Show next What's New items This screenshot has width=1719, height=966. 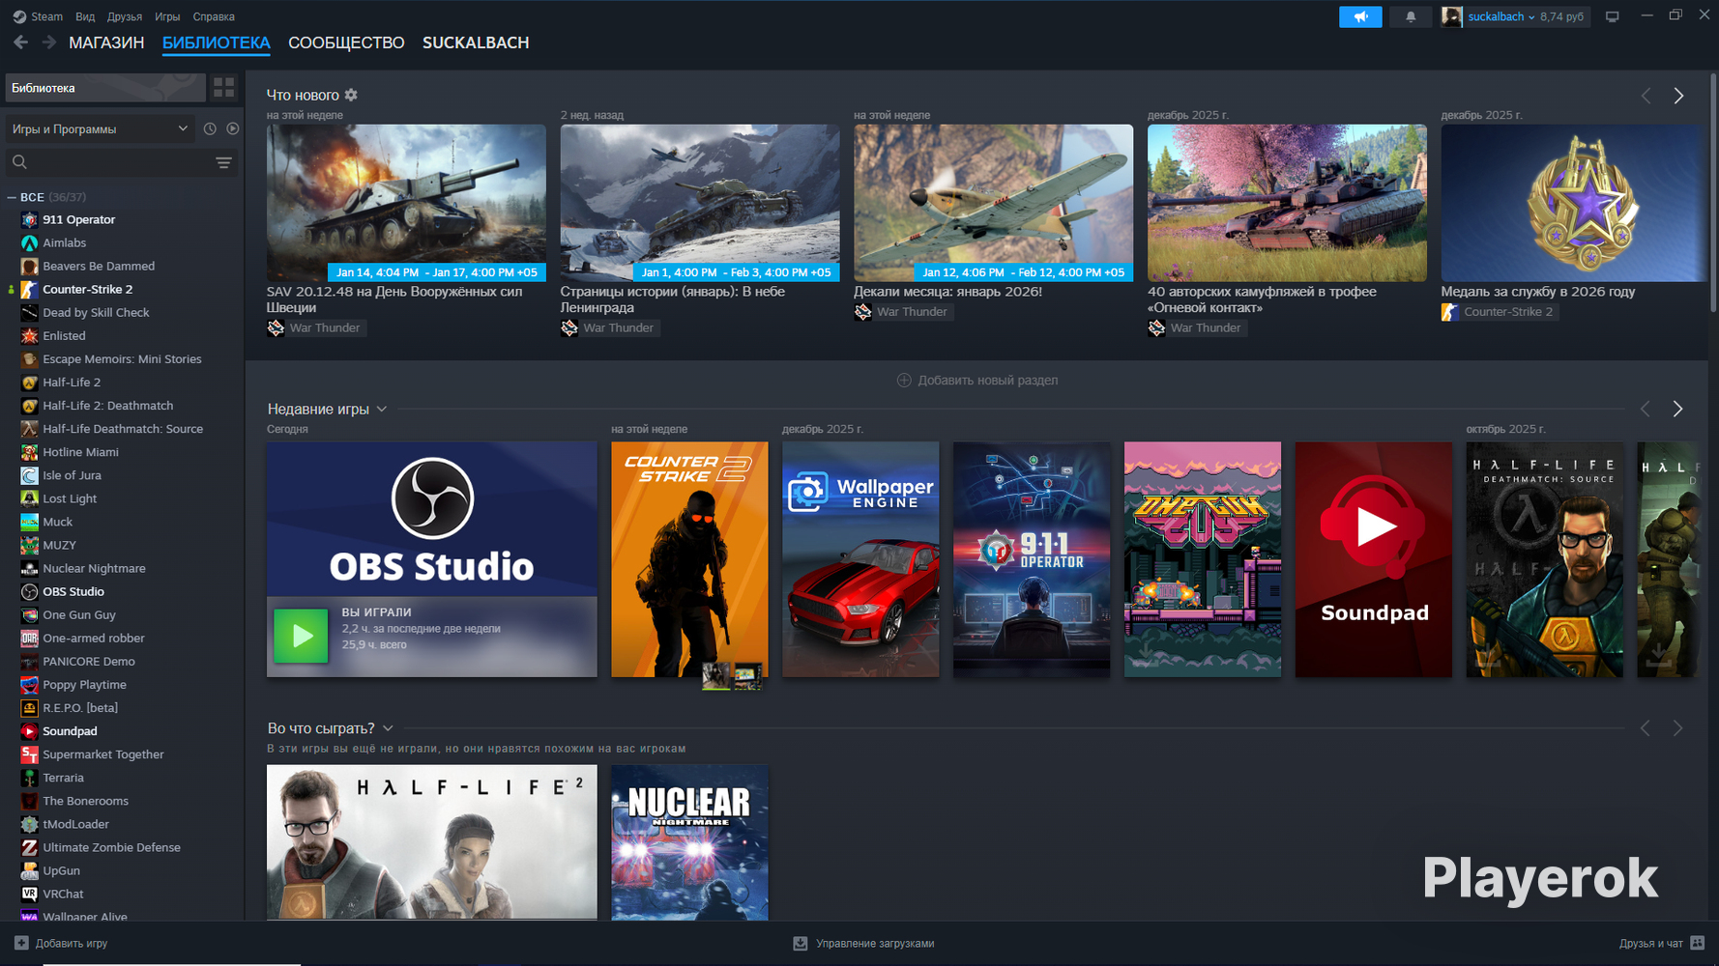[x=1678, y=96]
